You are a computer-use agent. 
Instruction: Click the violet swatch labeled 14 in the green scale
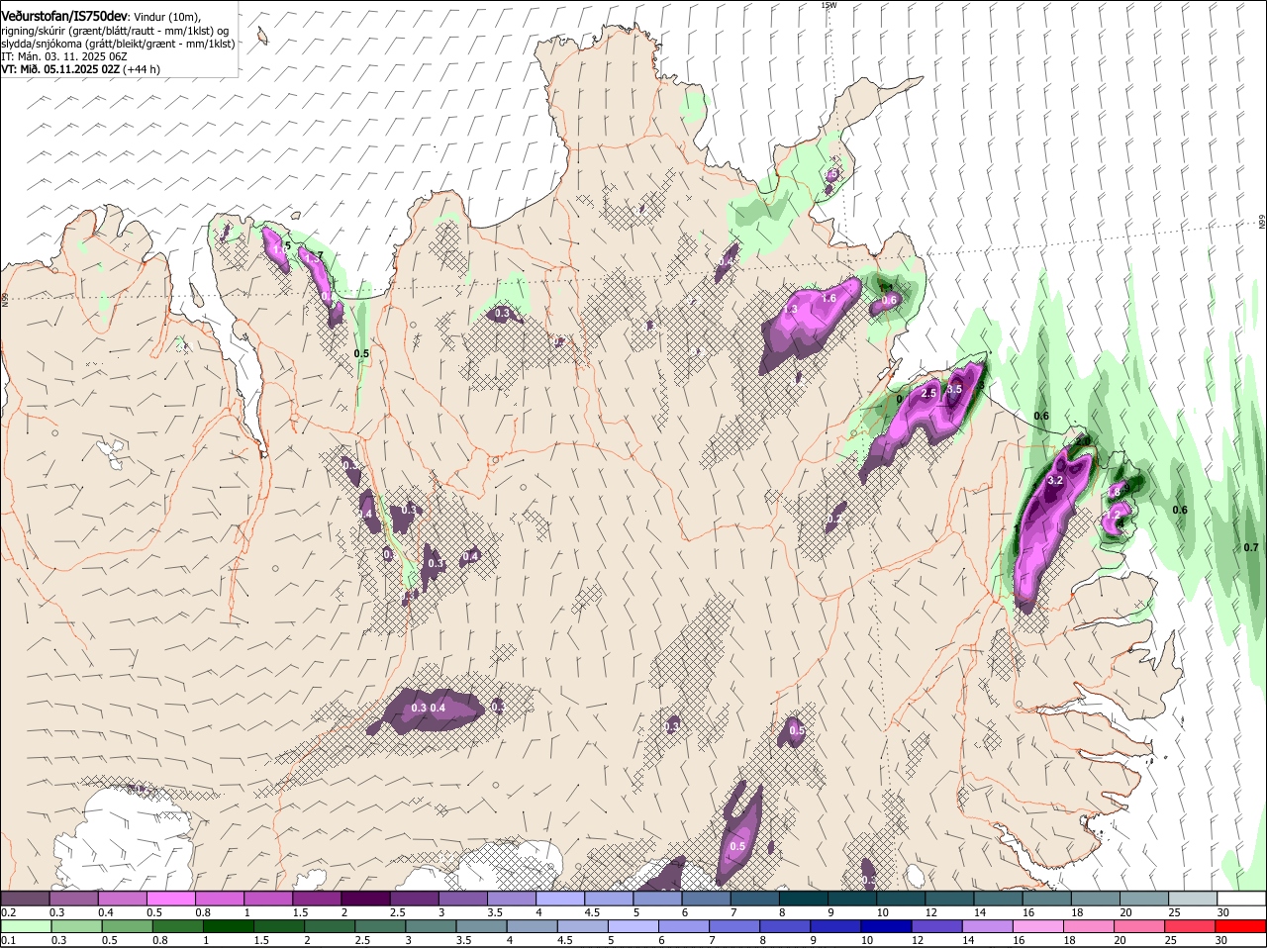coord(988,926)
